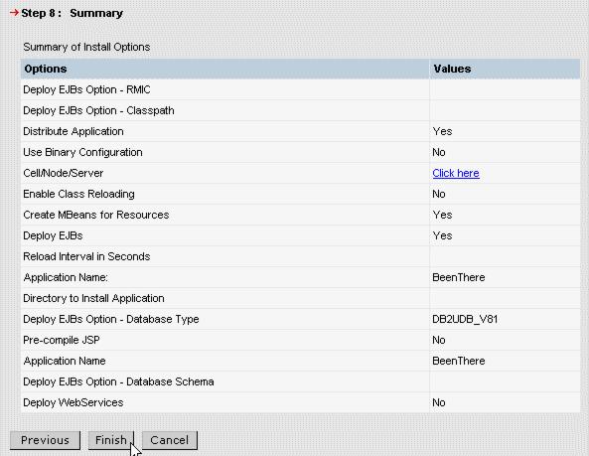
Task: Click the "Reload Interval in Seconds" row
Action: tap(300, 256)
